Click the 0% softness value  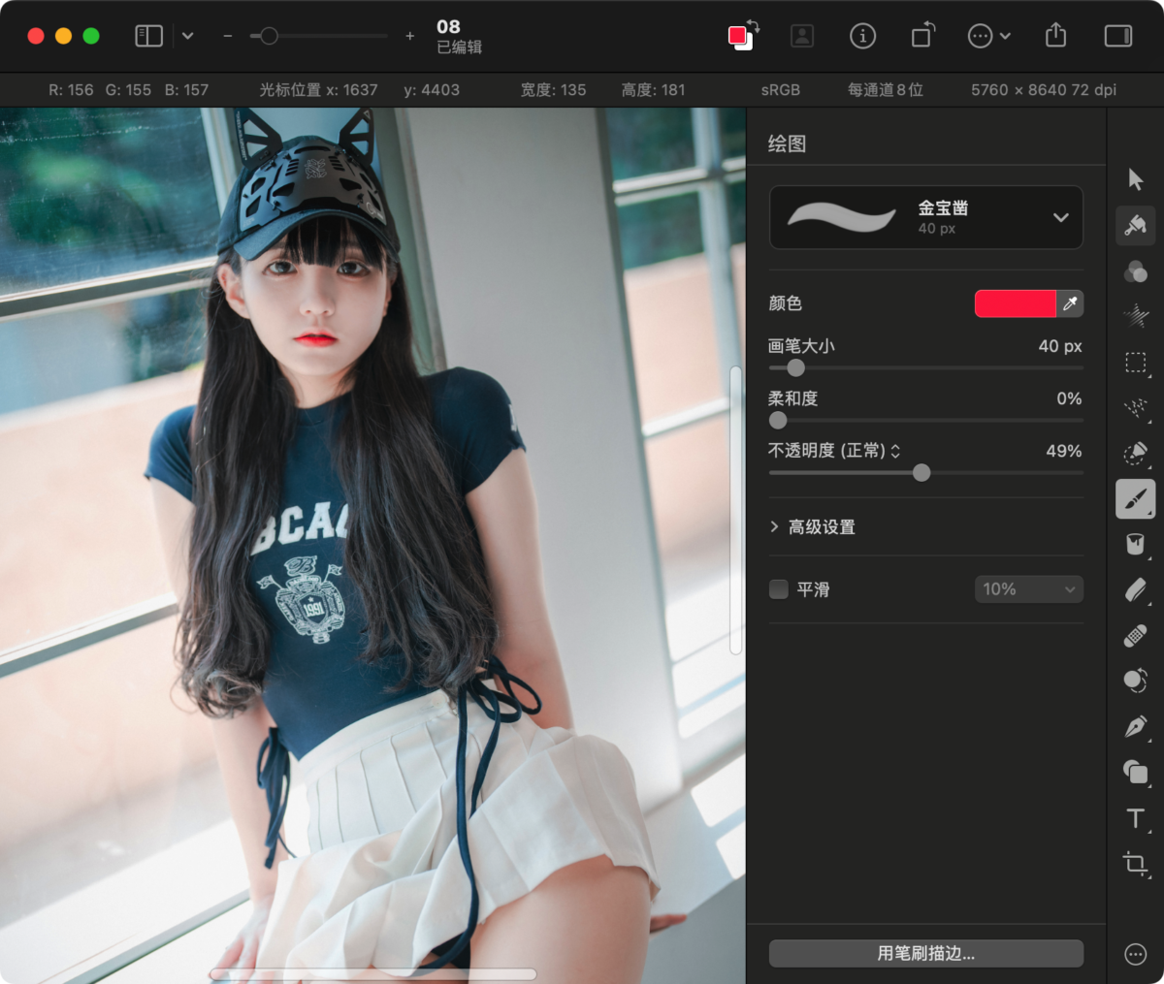[1069, 398]
